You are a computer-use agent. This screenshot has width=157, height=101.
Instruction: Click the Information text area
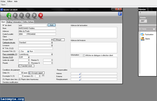tap(94, 63)
